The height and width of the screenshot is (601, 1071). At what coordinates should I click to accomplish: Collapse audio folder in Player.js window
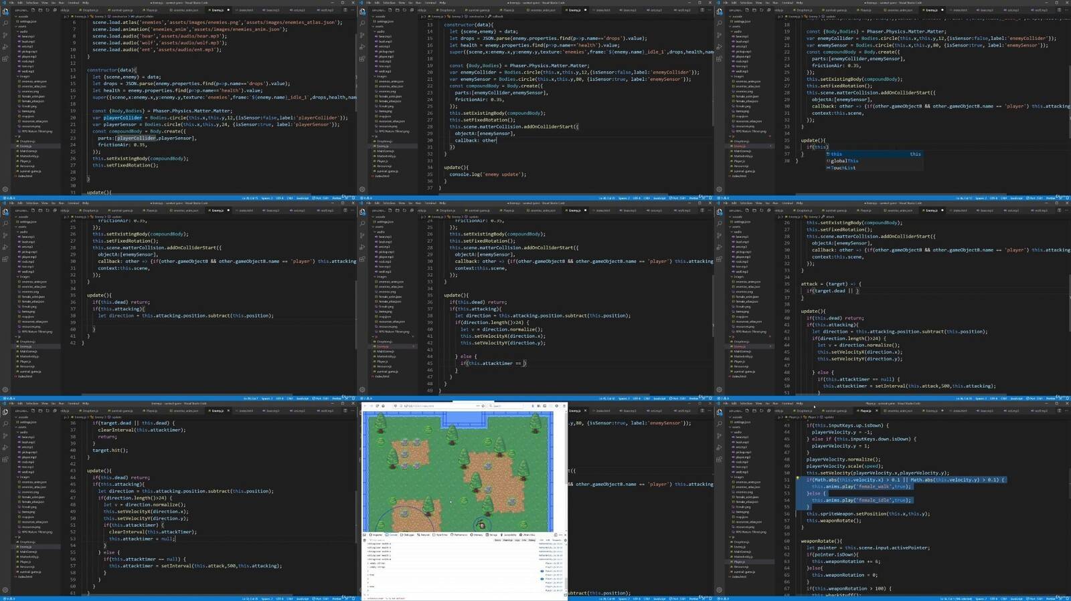[x=736, y=432]
